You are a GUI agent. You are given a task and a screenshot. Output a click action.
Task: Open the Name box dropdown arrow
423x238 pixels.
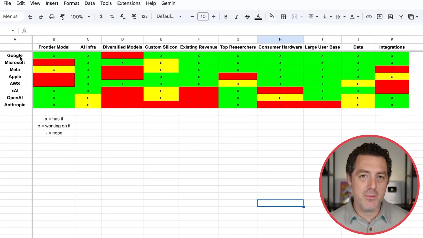(x=13, y=31)
